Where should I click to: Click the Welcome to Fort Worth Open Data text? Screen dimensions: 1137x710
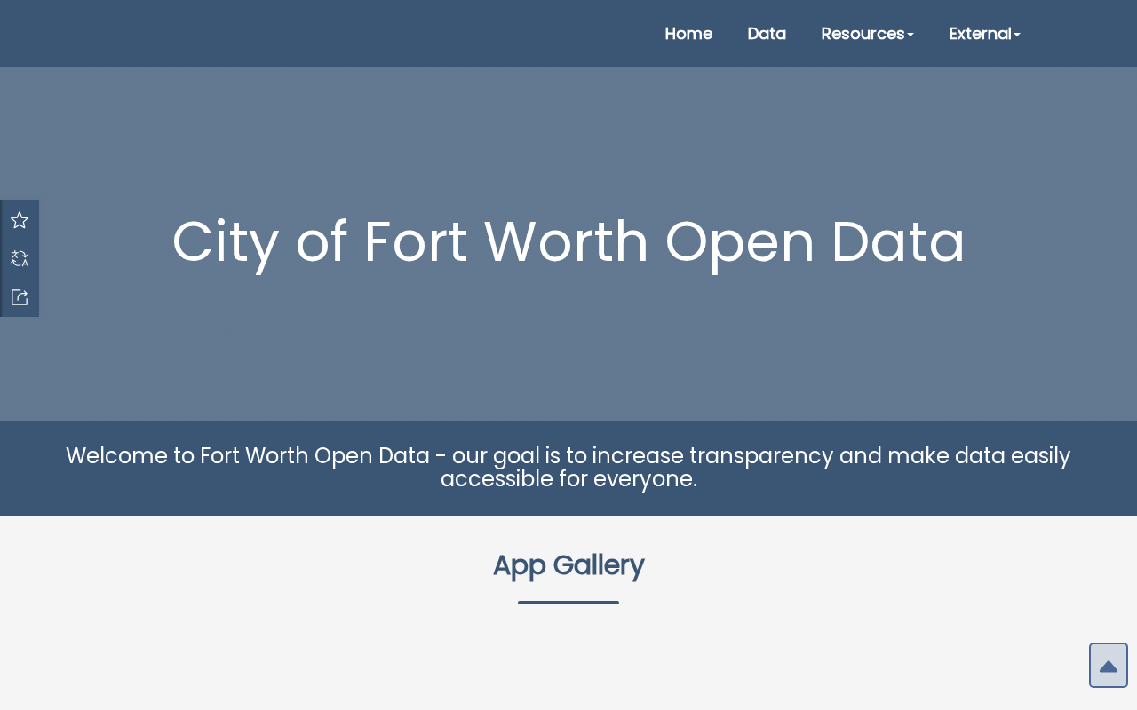click(568, 468)
